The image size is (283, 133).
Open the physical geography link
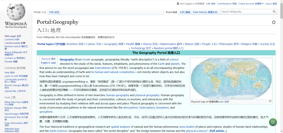[x=147, y=95]
